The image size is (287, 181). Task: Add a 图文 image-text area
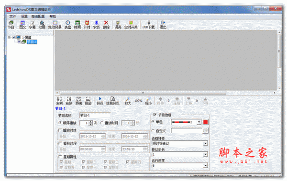point(22,25)
